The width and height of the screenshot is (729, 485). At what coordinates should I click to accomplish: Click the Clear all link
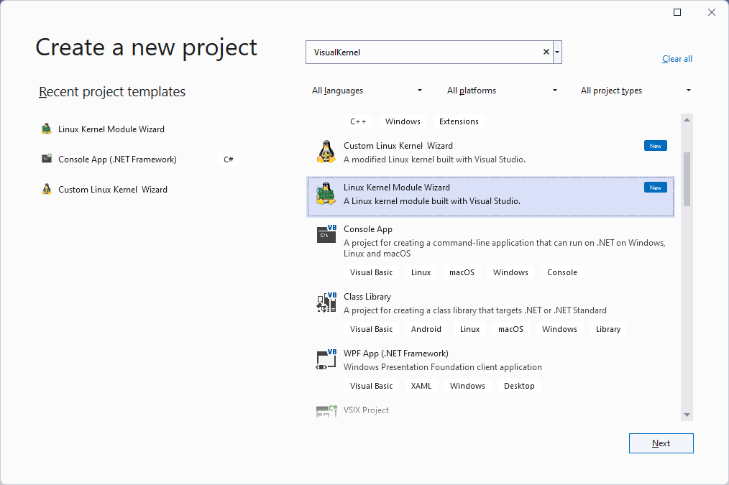click(x=677, y=59)
